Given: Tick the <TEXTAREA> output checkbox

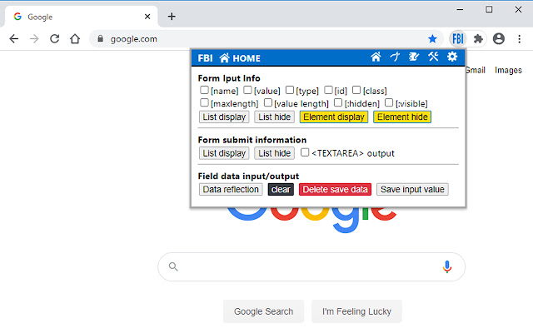Looking at the screenshot, I should (x=305, y=152).
